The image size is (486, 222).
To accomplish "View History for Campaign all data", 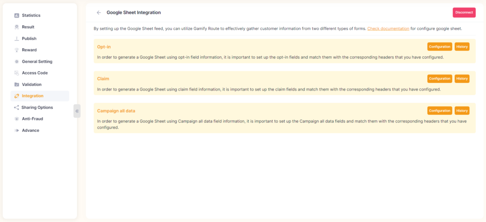I will [462, 111].
